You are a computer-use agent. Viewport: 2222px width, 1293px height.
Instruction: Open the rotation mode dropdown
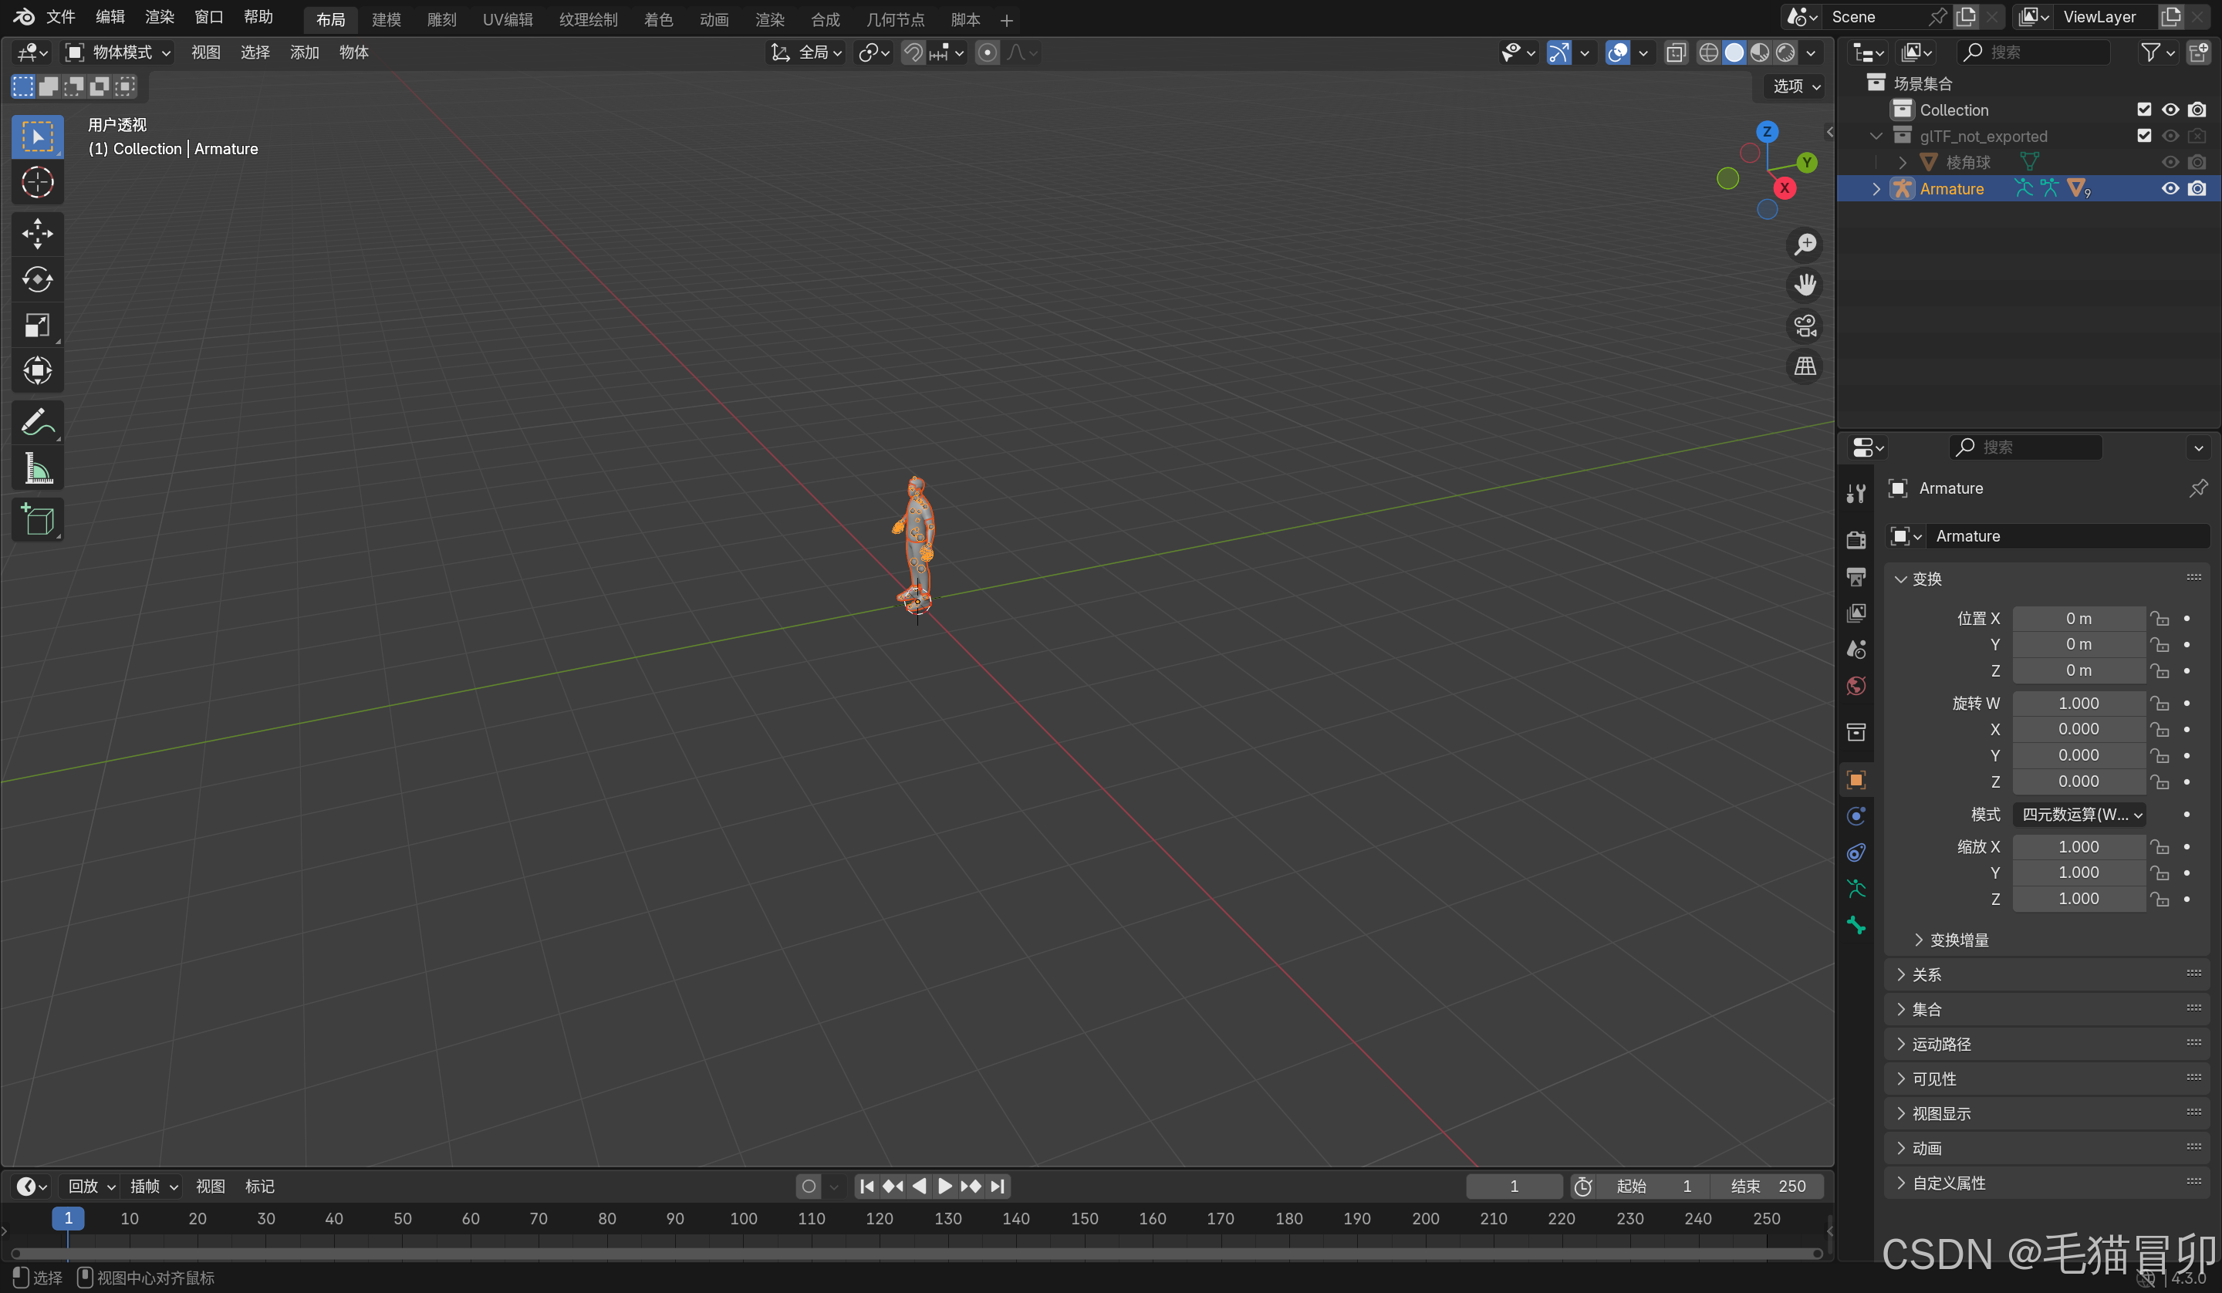(x=2079, y=814)
